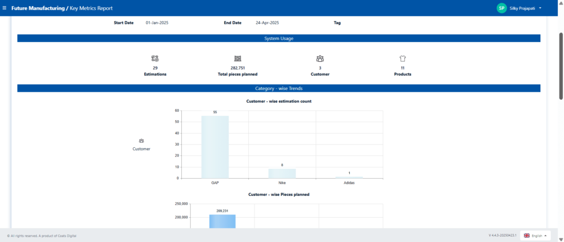Click the Customer category icon beside chart
The height and width of the screenshot is (242, 564).
142,141
